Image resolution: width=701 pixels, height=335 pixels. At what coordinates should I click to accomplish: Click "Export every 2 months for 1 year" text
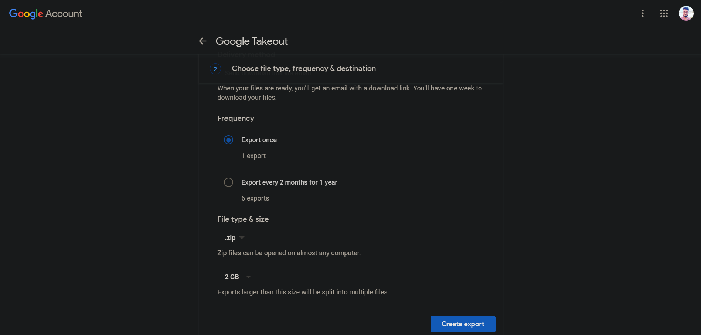pos(289,182)
